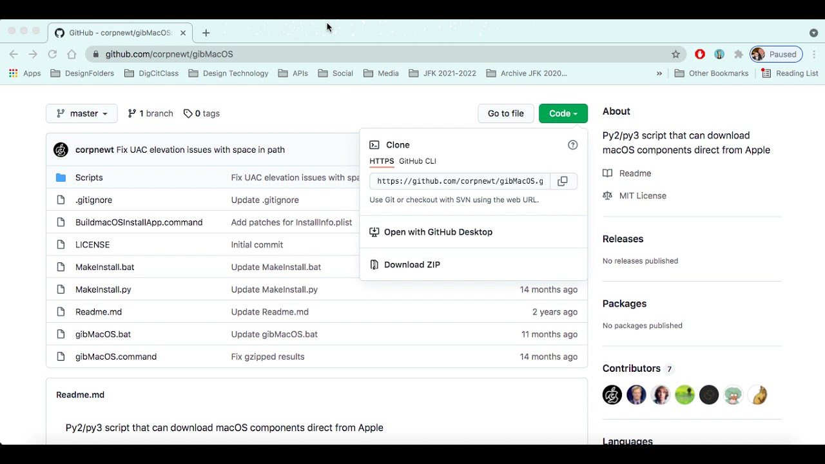Open the MIT License link
The height and width of the screenshot is (464, 825).
[x=643, y=196]
